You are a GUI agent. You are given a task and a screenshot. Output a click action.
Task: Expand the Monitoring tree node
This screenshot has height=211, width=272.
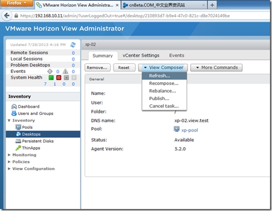tap(9, 155)
